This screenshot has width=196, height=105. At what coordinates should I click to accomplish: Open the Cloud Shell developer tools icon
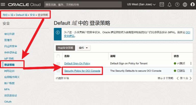coord(162,5)
